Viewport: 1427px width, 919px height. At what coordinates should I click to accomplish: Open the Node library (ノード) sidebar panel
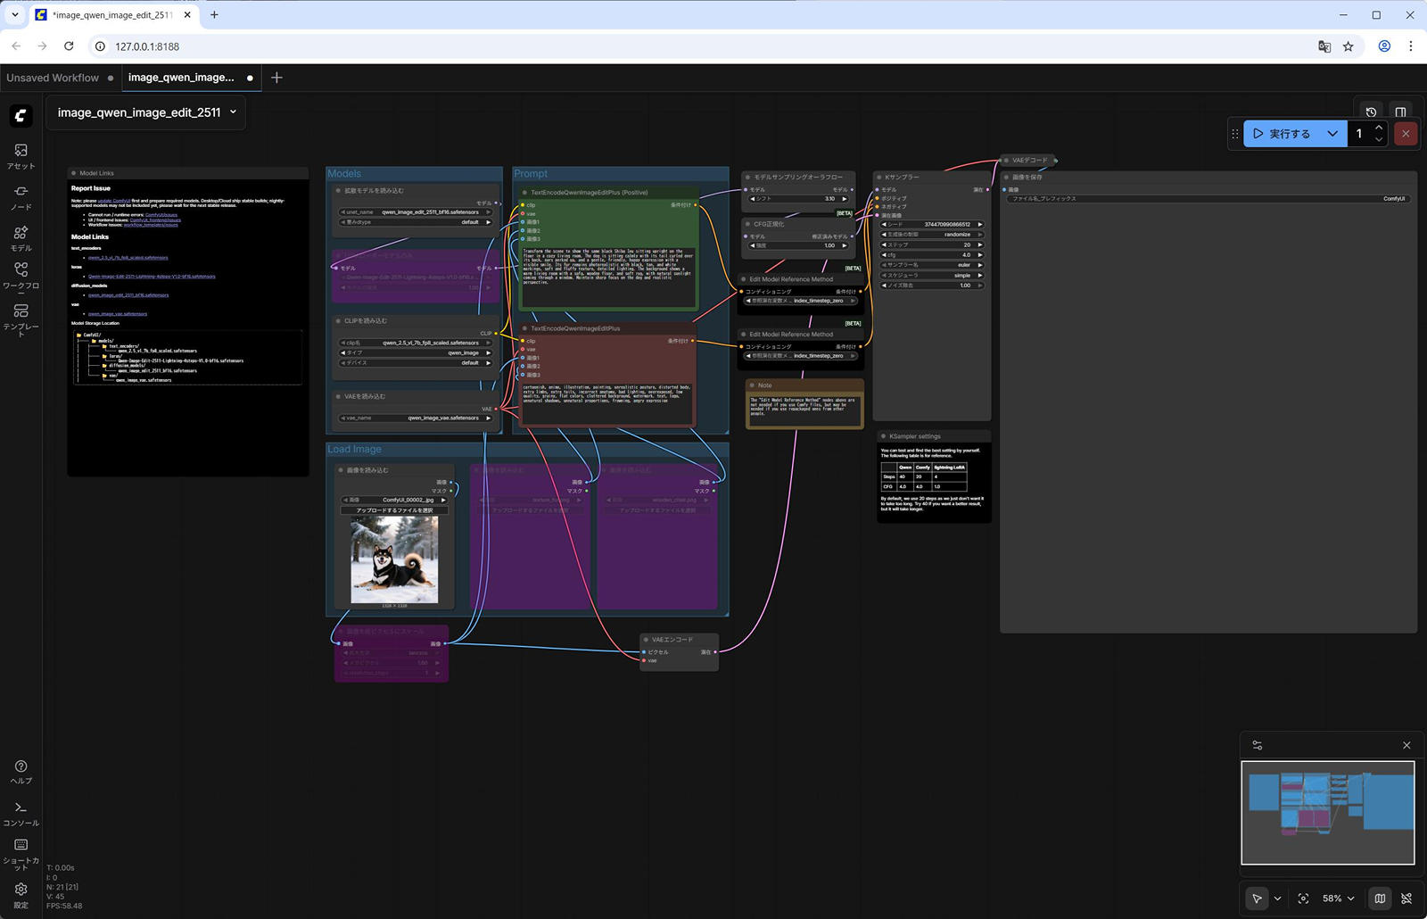point(21,196)
